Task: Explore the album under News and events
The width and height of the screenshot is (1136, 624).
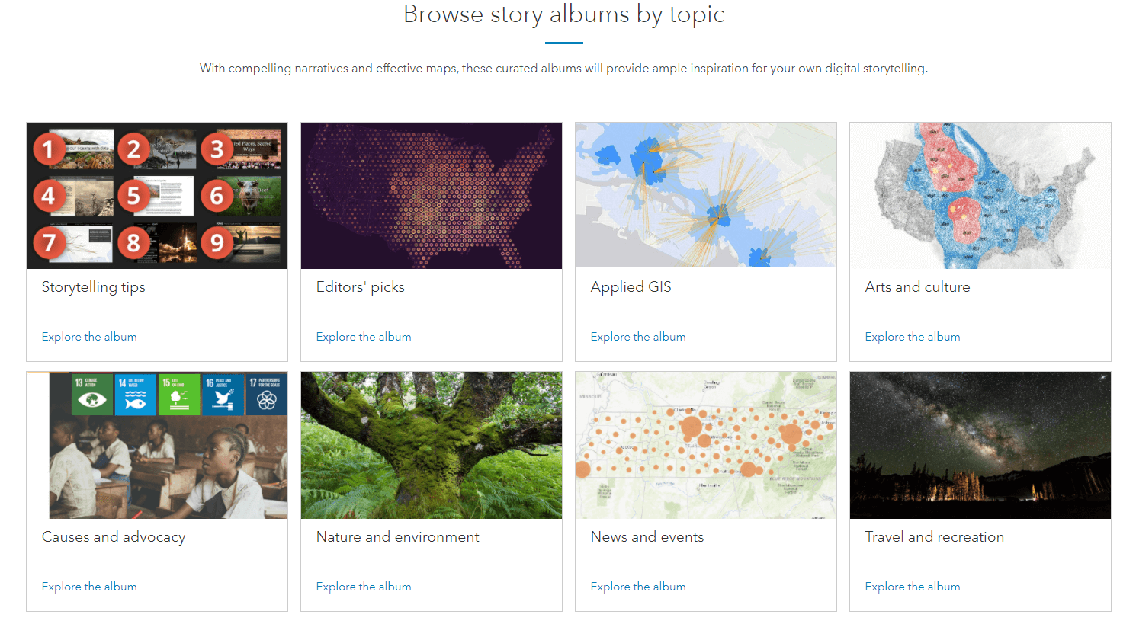Action: pos(638,587)
